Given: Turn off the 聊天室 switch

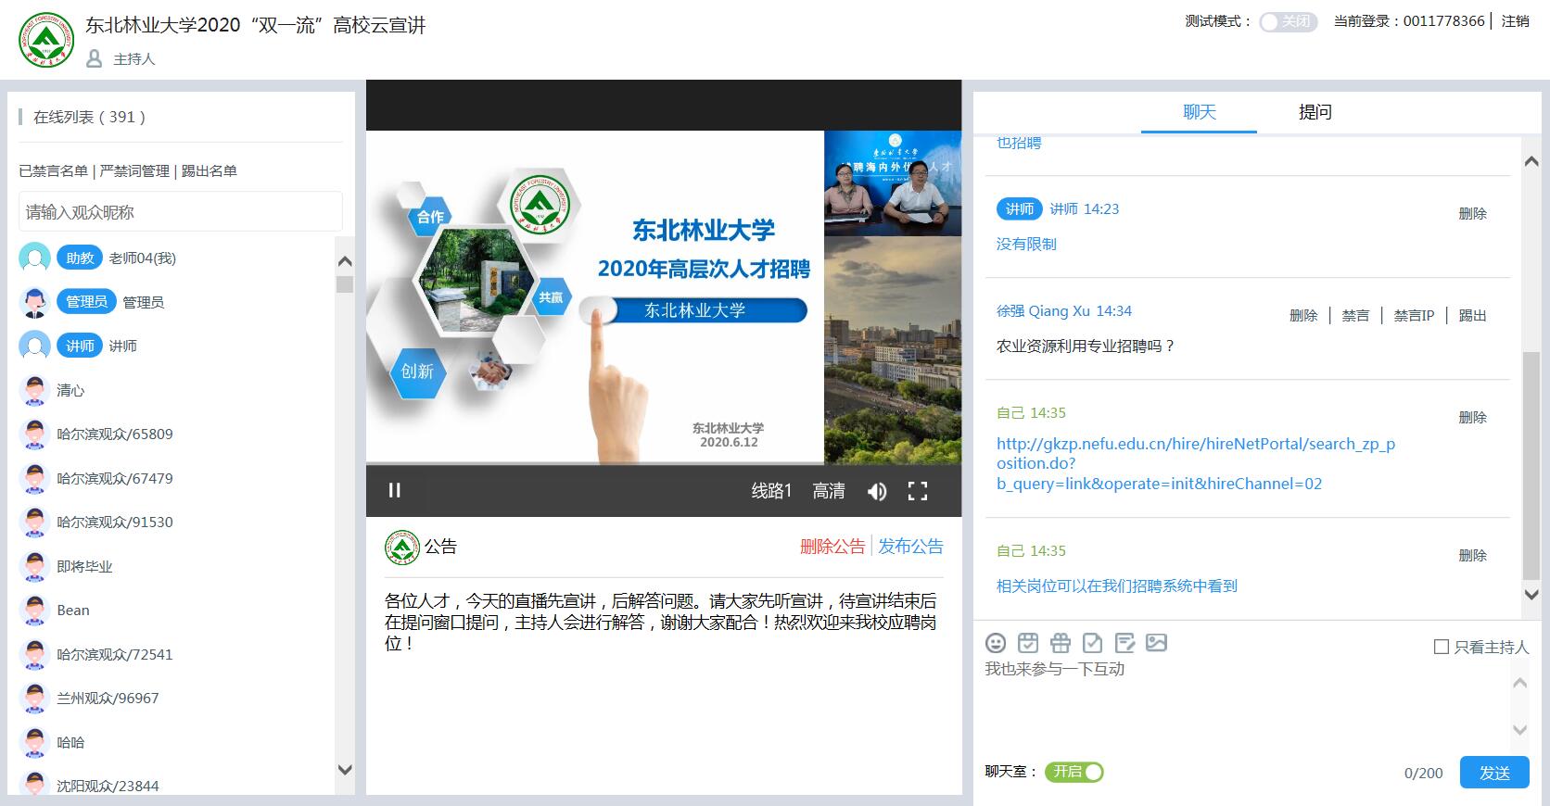Looking at the screenshot, I should coord(1074,772).
